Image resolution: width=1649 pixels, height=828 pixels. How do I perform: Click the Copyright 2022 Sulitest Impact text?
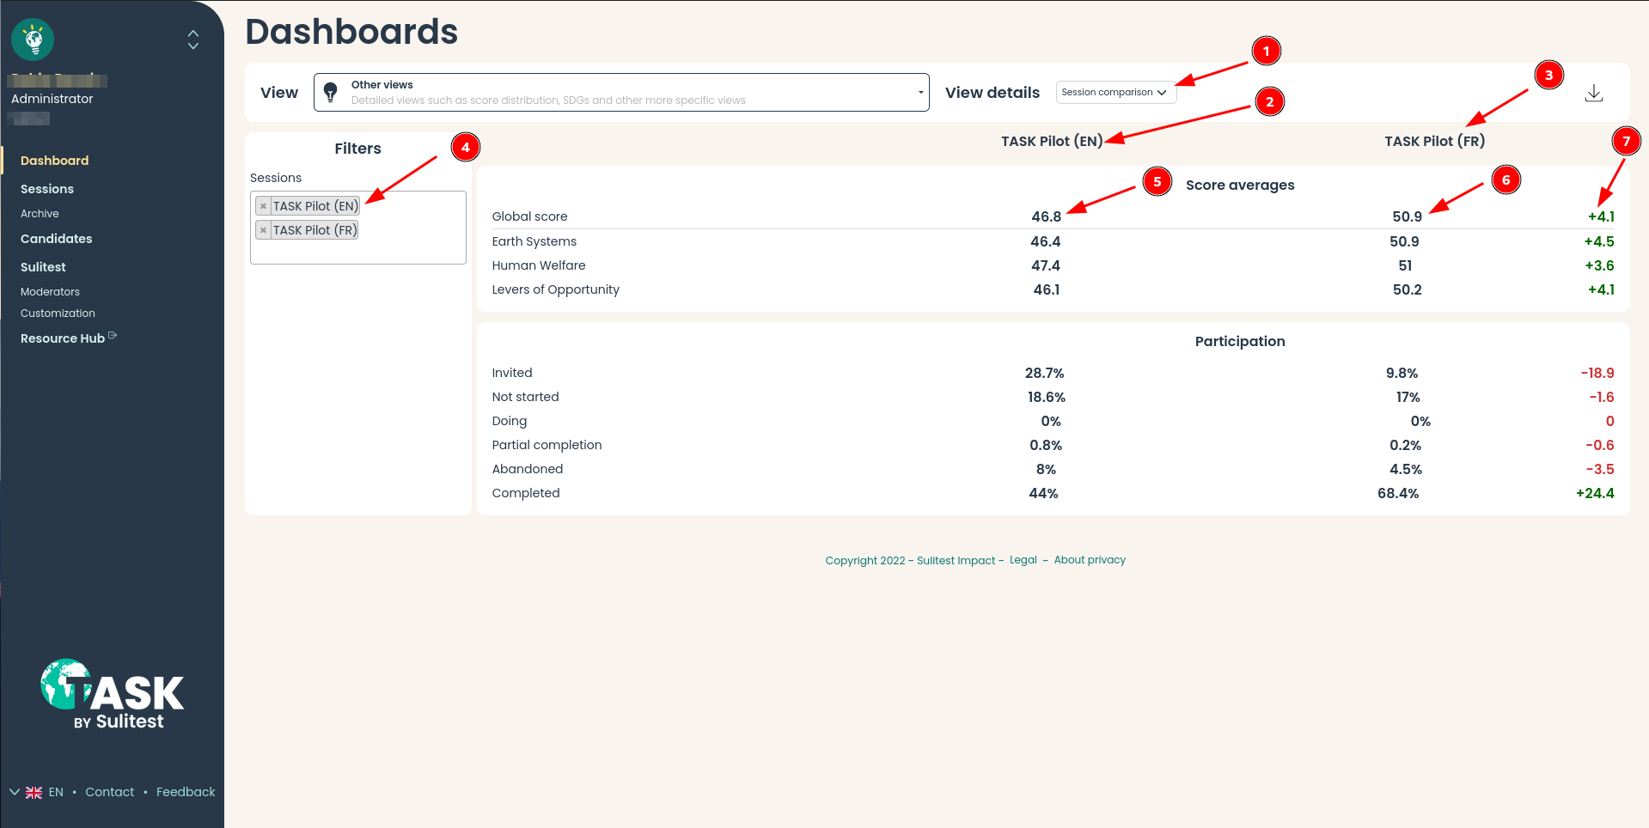[910, 561]
